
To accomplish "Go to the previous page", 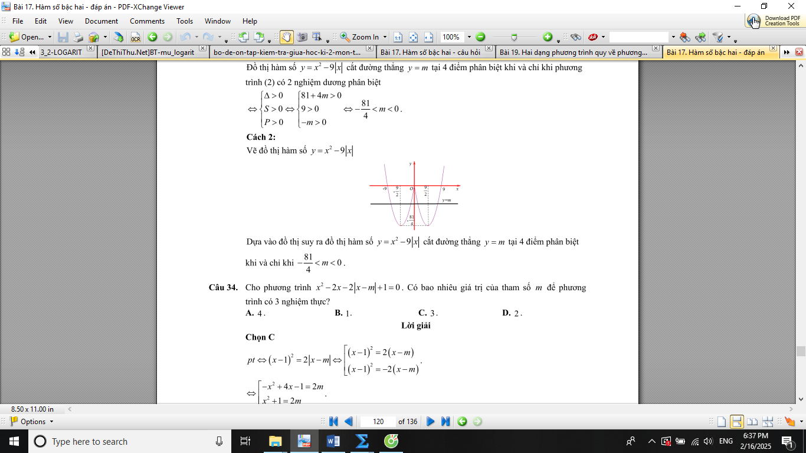I will coord(348,421).
